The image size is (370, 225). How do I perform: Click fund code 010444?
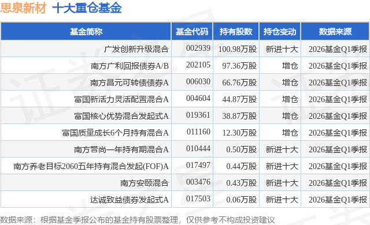click(x=198, y=148)
